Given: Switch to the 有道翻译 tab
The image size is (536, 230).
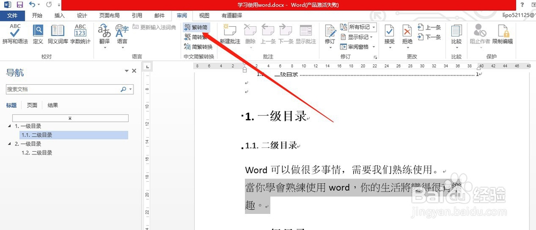Looking at the screenshot, I should (232, 16).
